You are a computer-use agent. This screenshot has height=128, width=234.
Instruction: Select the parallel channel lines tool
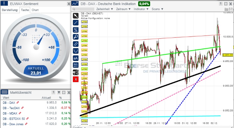[76, 44]
